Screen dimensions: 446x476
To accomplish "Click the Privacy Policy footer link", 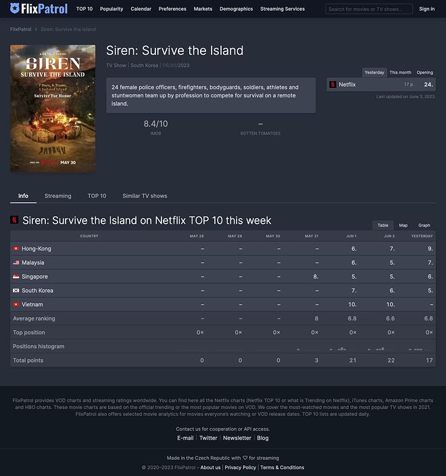I will pyautogui.click(x=240, y=467).
